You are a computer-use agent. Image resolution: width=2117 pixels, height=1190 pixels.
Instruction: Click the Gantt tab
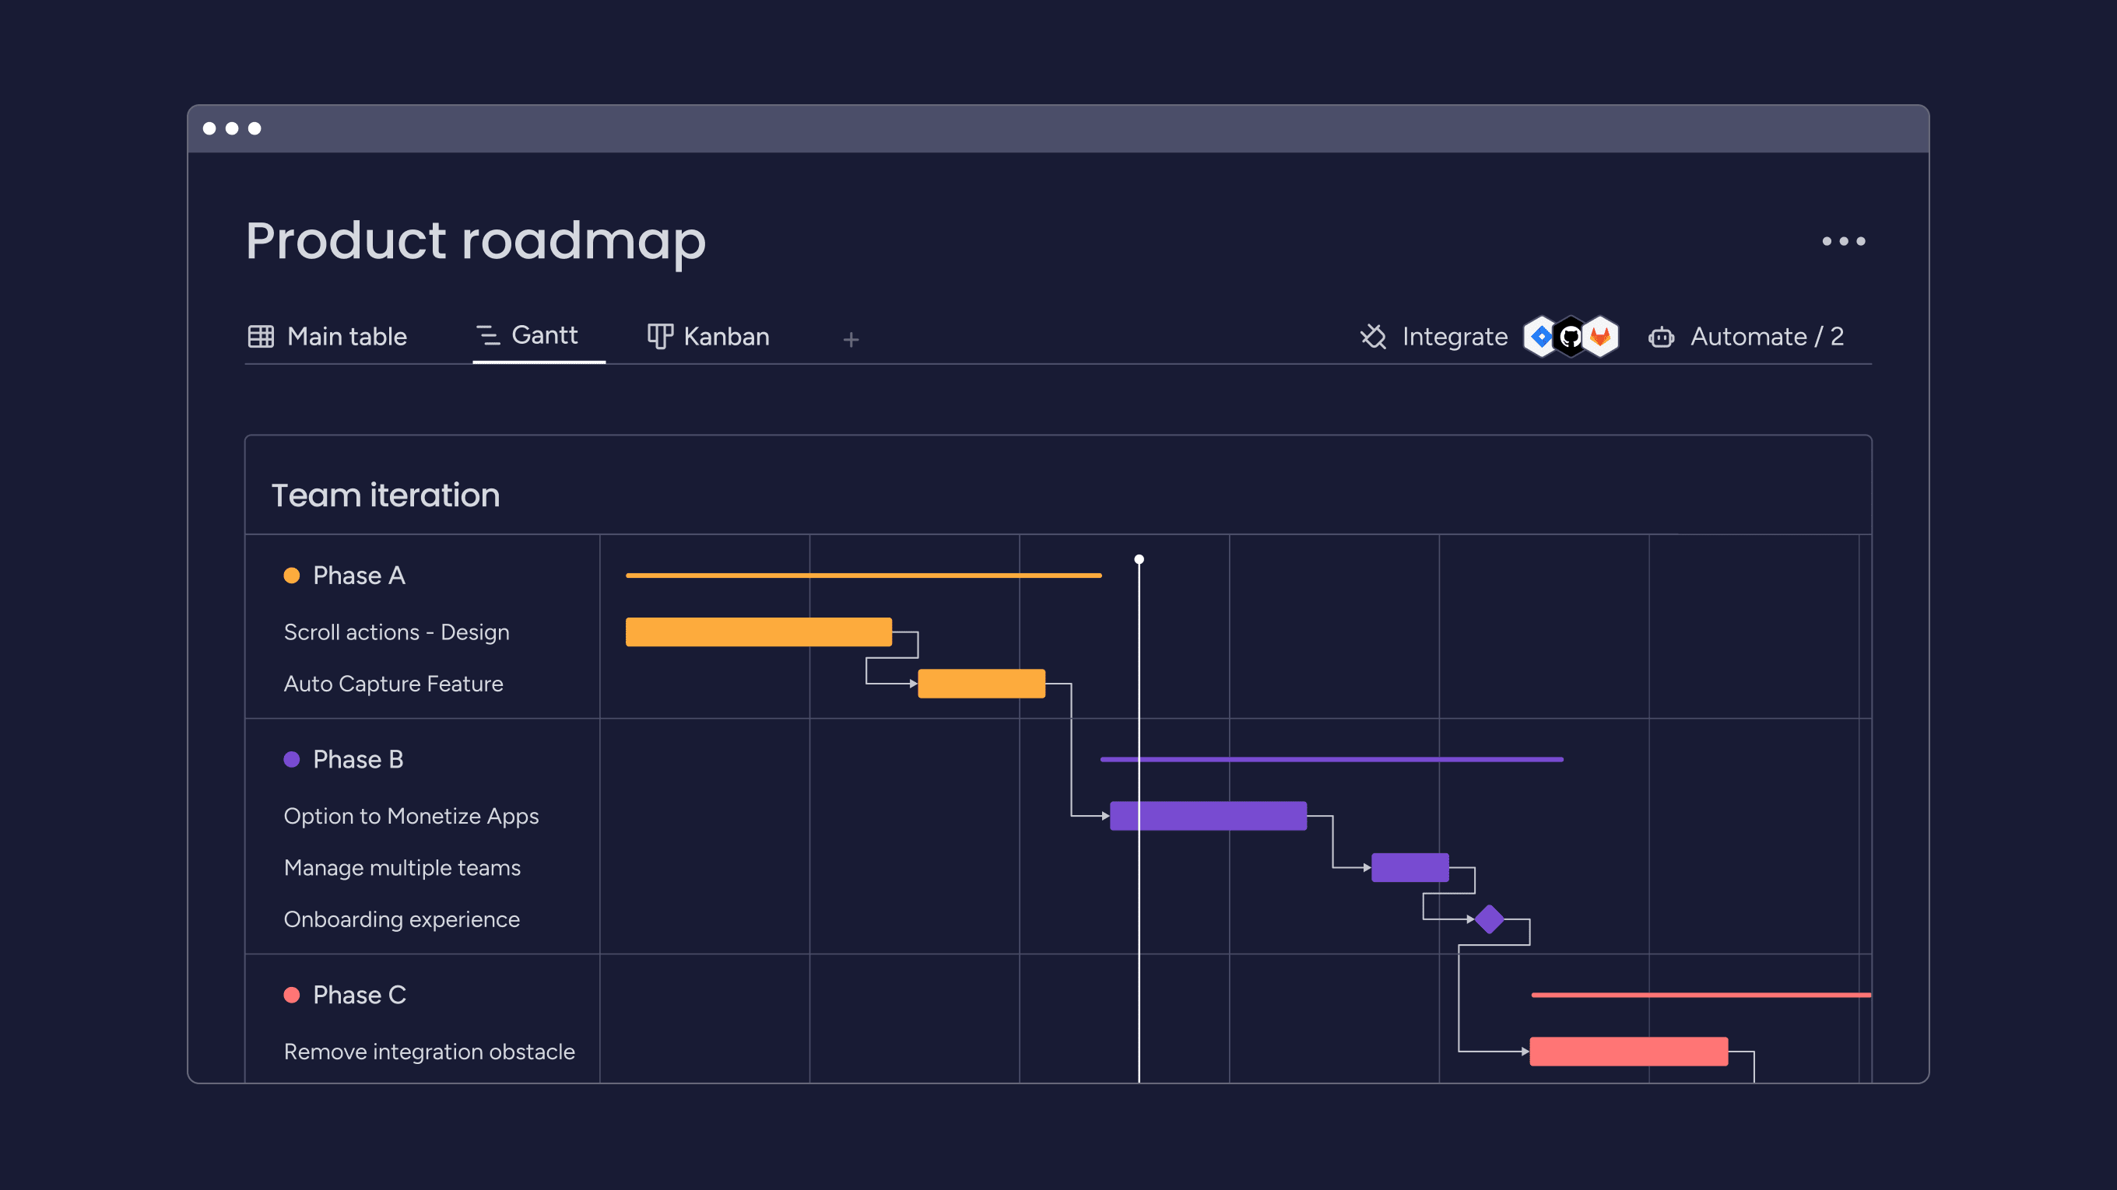pyautogui.click(x=544, y=336)
